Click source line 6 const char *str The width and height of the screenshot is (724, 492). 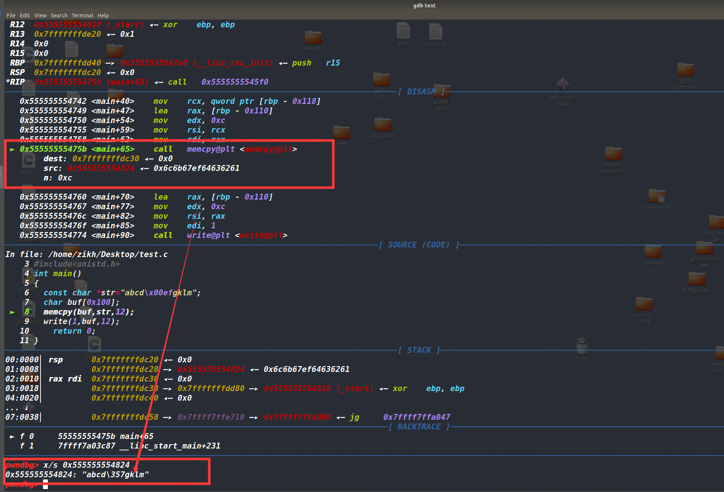point(113,292)
